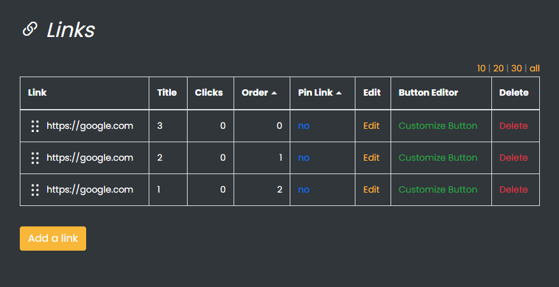The image size is (559, 287).
Task: Click the sort arrow next to Order
Action: coord(274,93)
